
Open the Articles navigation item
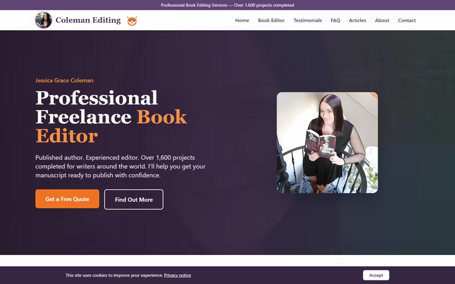(357, 20)
